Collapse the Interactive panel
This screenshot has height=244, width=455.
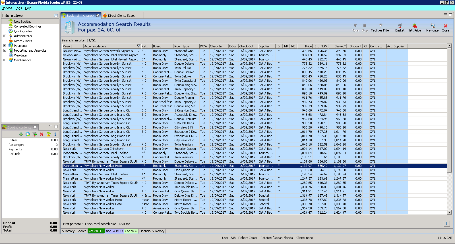[56, 16]
